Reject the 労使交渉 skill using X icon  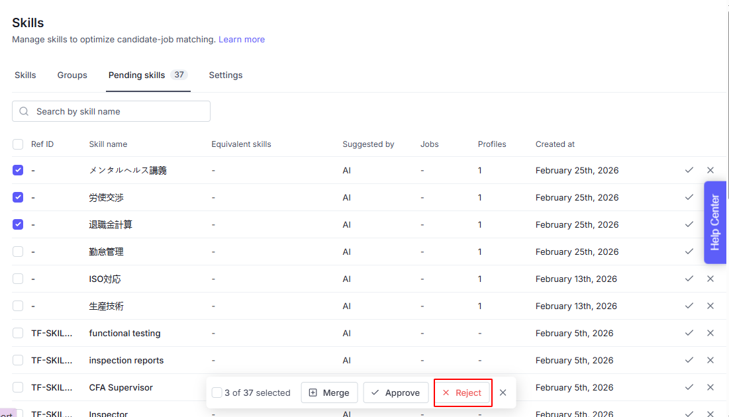(710, 197)
